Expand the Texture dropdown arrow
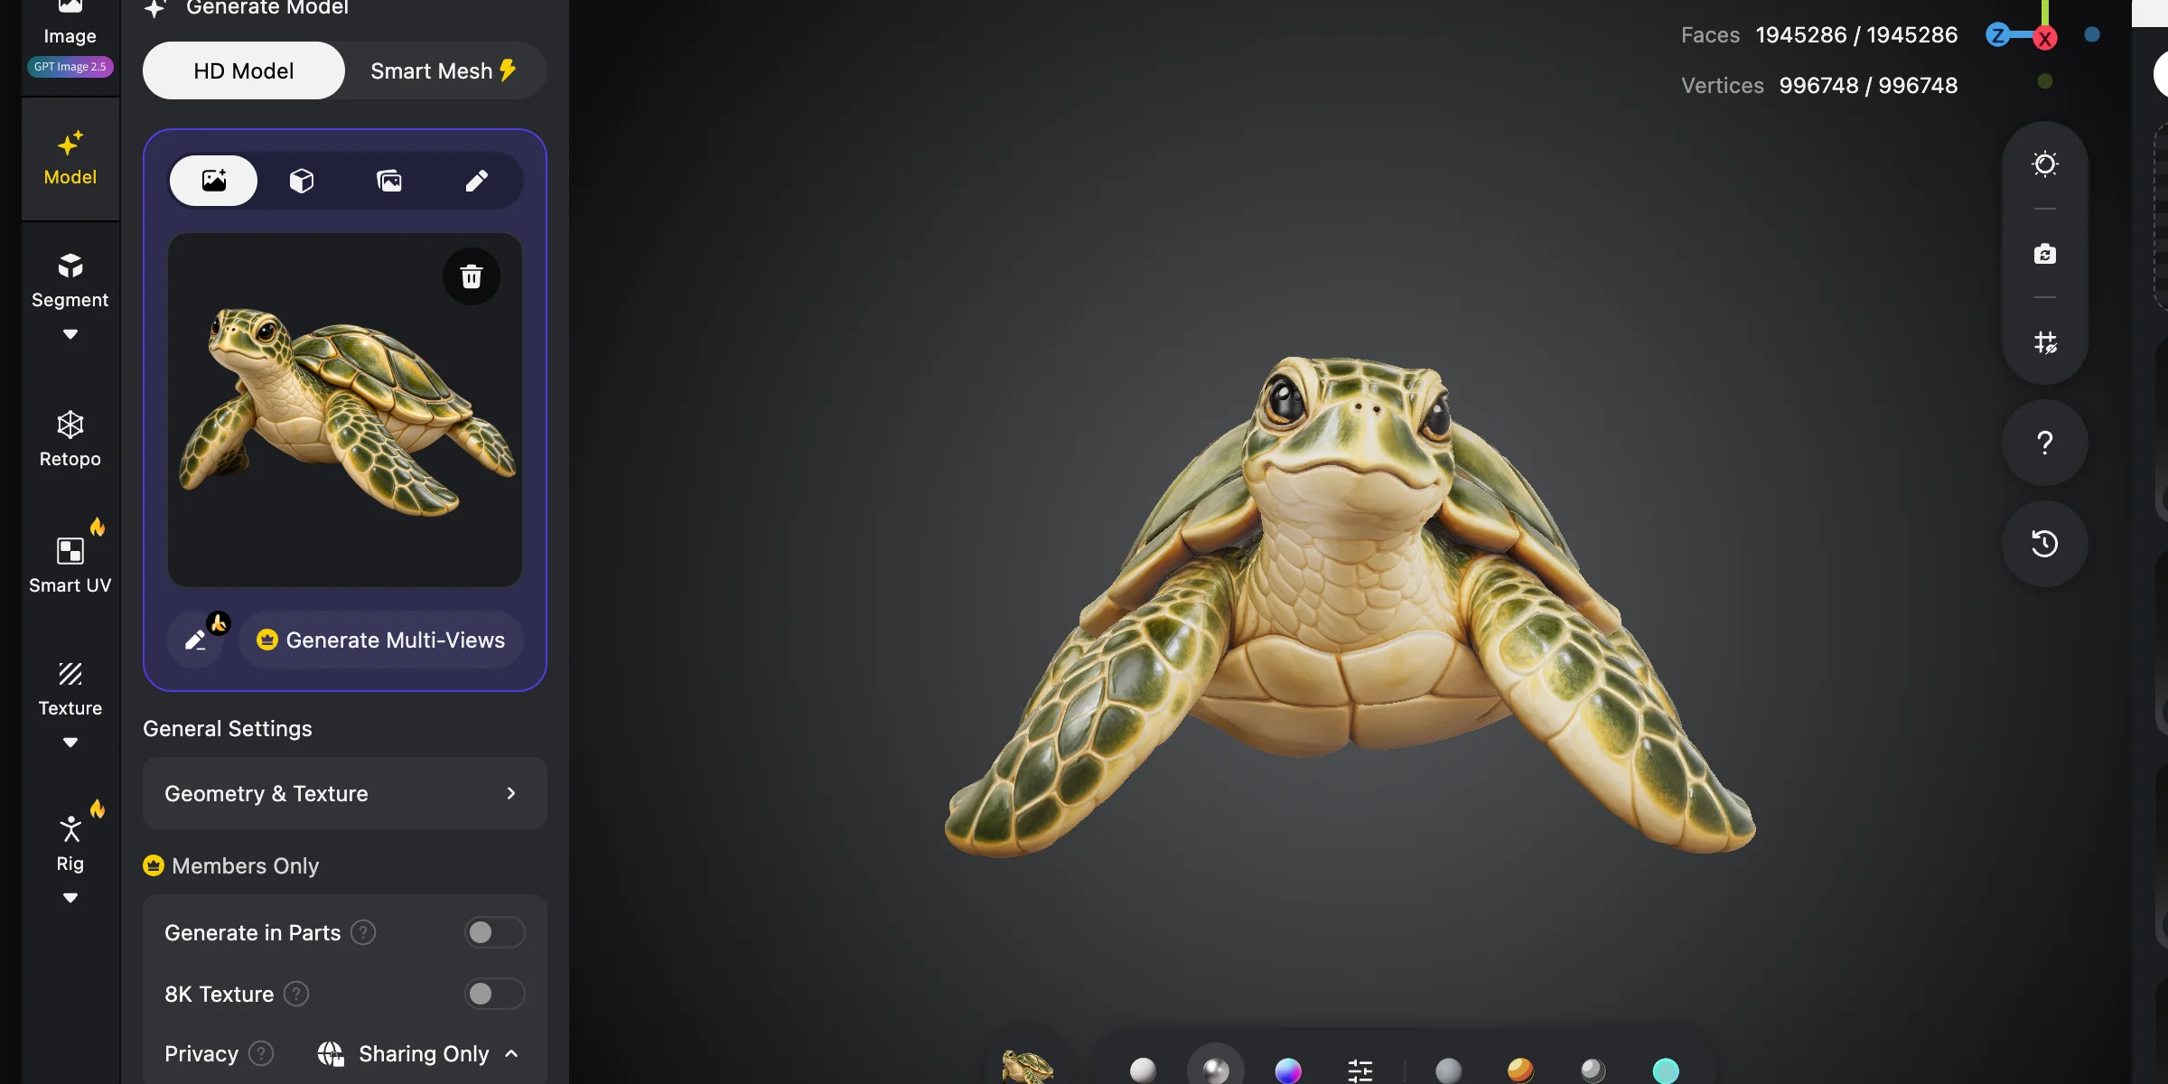The width and height of the screenshot is (2168, 1084). click(70, 743)
